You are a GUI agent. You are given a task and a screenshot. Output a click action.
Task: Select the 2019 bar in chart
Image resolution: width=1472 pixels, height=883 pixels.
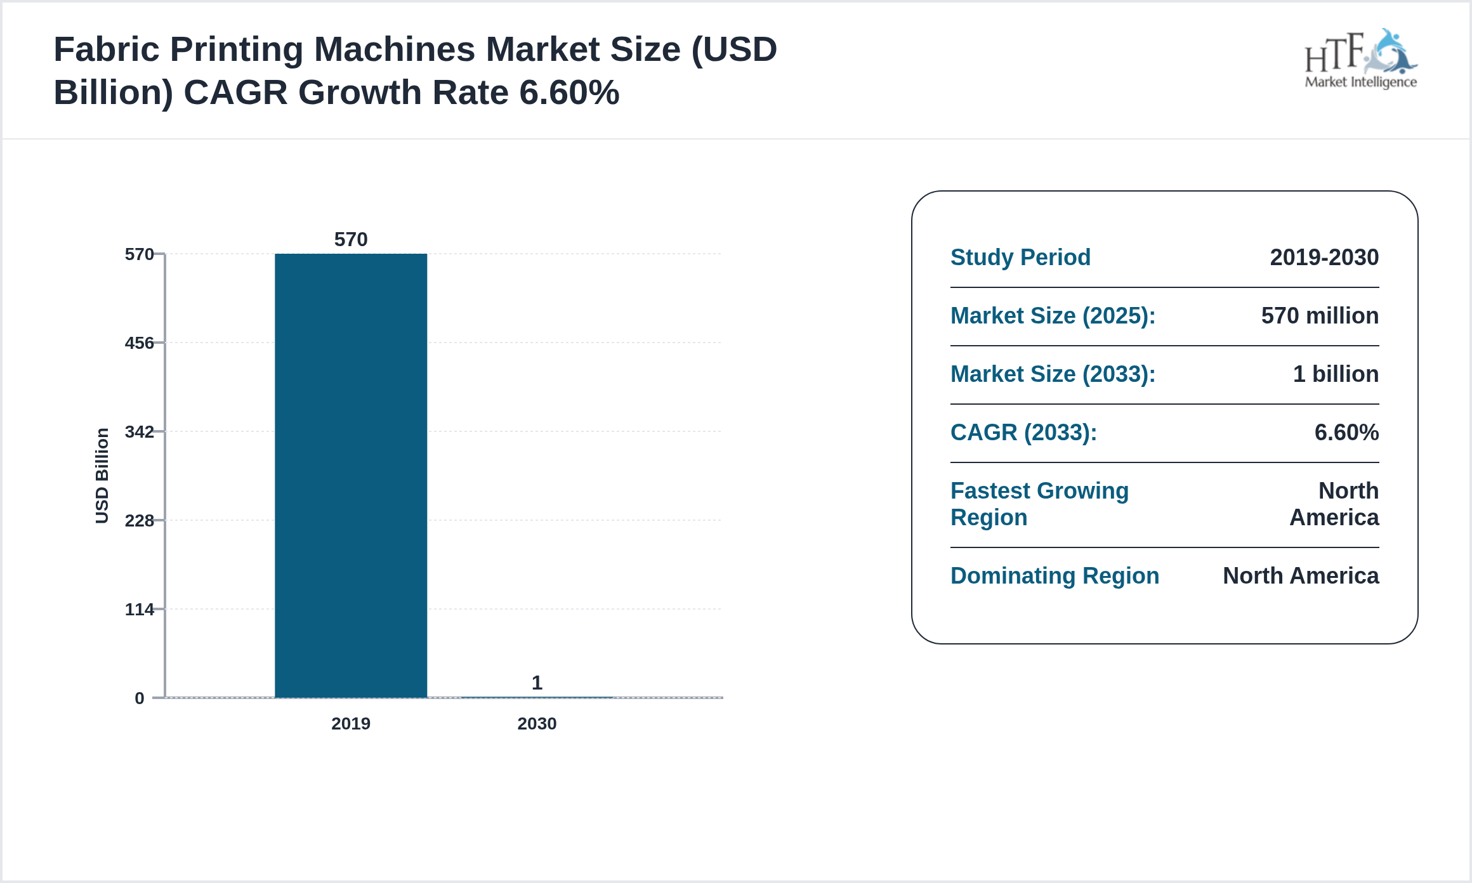[351, 476]
